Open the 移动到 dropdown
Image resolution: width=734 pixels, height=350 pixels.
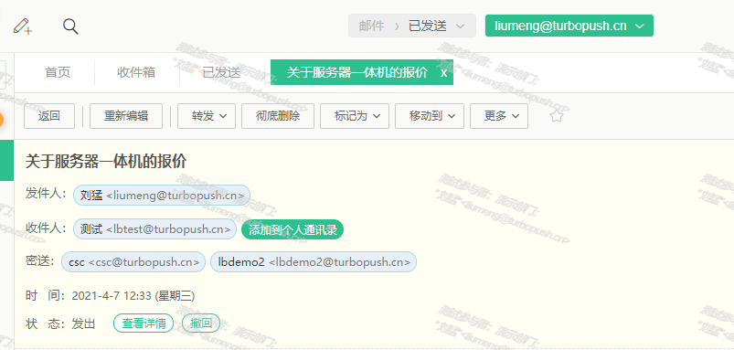point(430,116)
